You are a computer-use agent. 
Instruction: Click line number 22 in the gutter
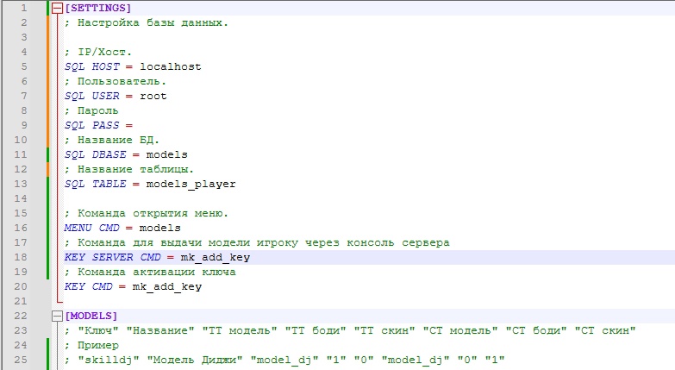tap(22, 316)
